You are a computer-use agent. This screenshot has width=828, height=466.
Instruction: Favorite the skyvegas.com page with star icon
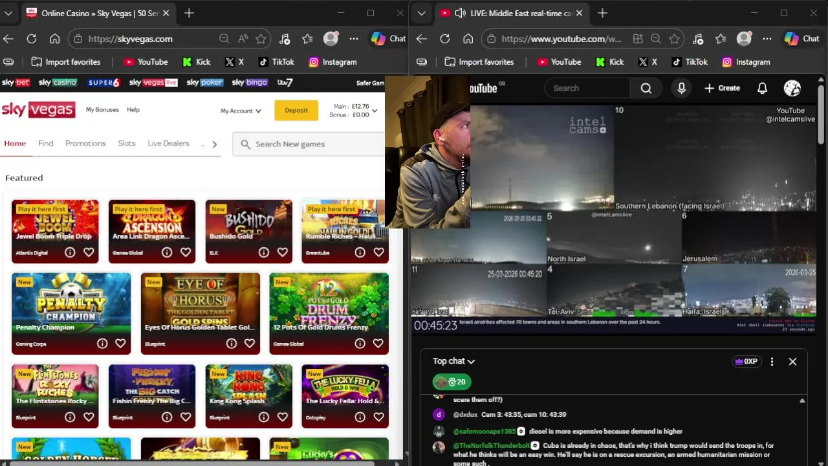[x=261, y=39]
